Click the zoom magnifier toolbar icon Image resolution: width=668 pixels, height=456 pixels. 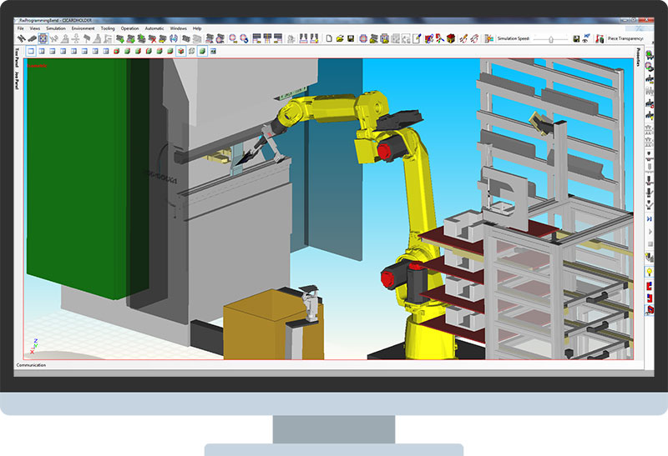tap(233, 38)
